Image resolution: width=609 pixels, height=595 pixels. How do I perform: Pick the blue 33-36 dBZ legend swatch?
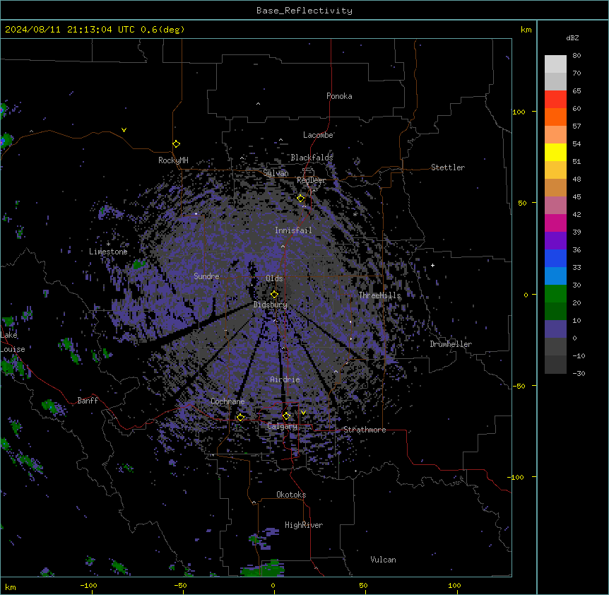[555, 258]
